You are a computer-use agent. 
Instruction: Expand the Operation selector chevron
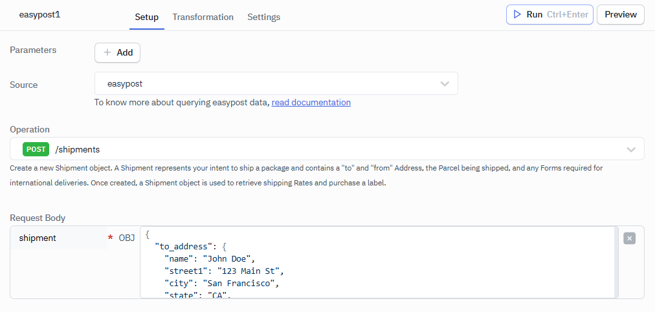[x=631, y=149]
